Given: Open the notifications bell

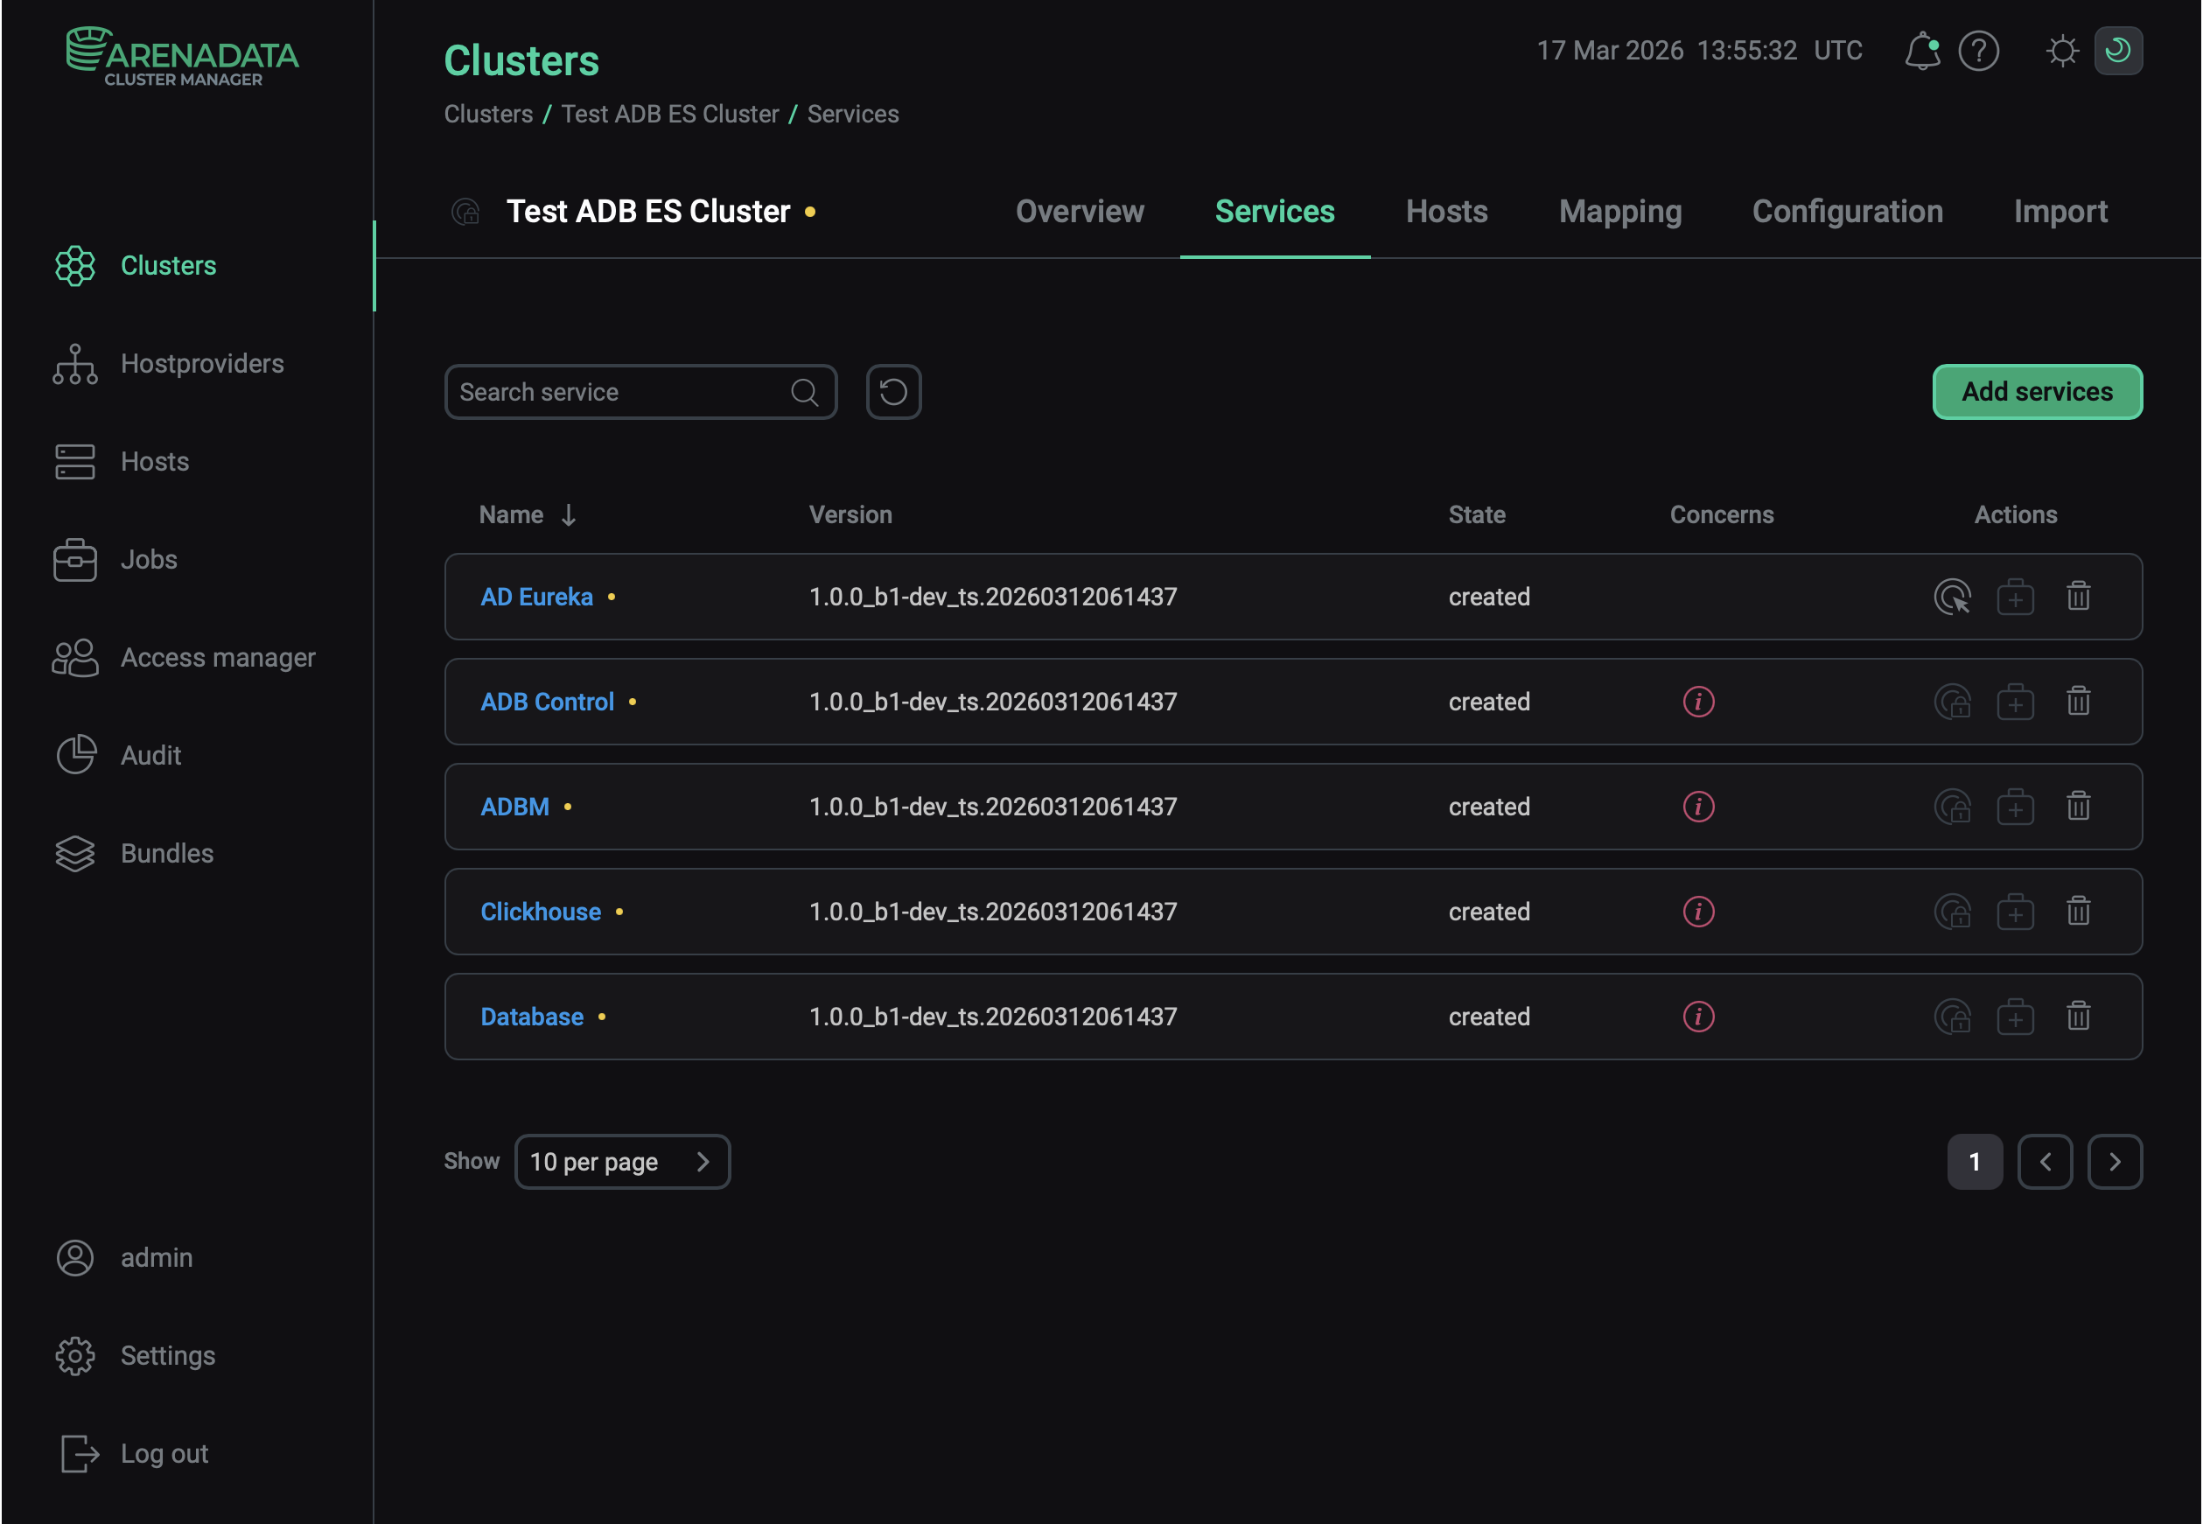Looking at the screenshot, I should pyautogui.click(x=1922, y=52).
